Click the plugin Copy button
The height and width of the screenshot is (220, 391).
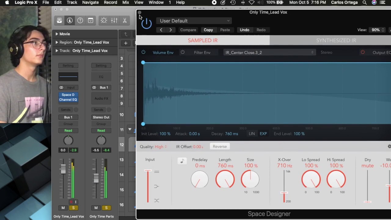click(208, 30)
